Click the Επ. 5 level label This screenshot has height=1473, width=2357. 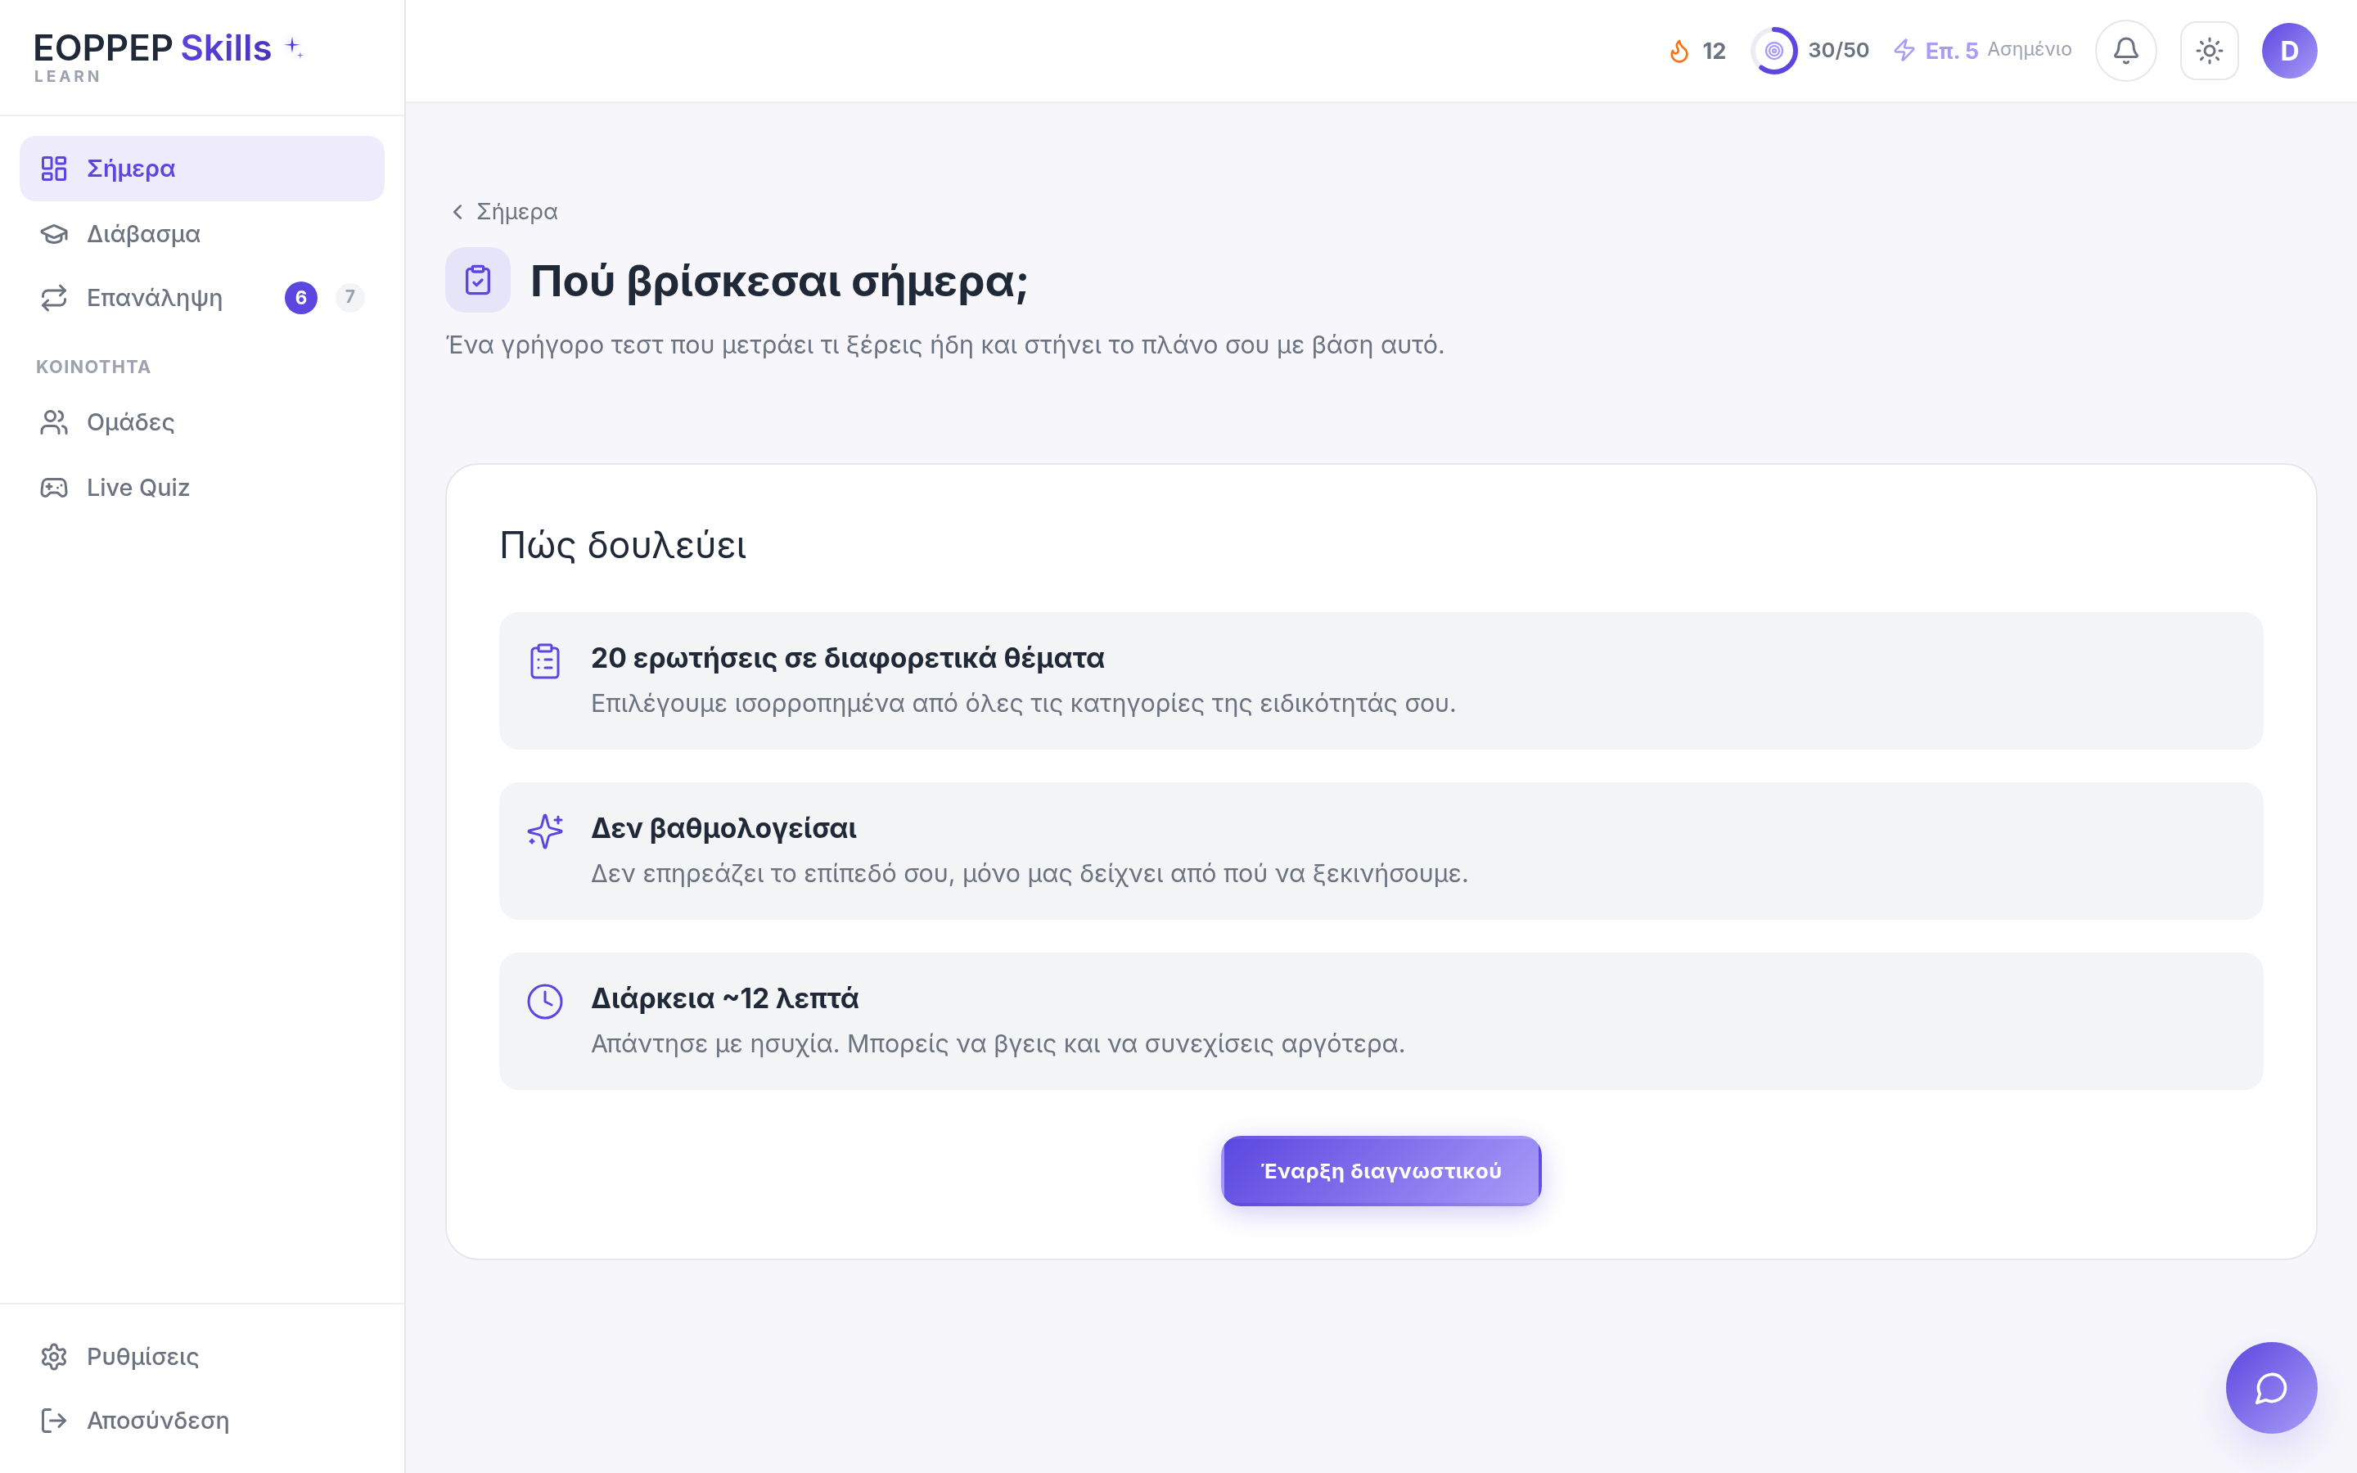pos(1951,51)
